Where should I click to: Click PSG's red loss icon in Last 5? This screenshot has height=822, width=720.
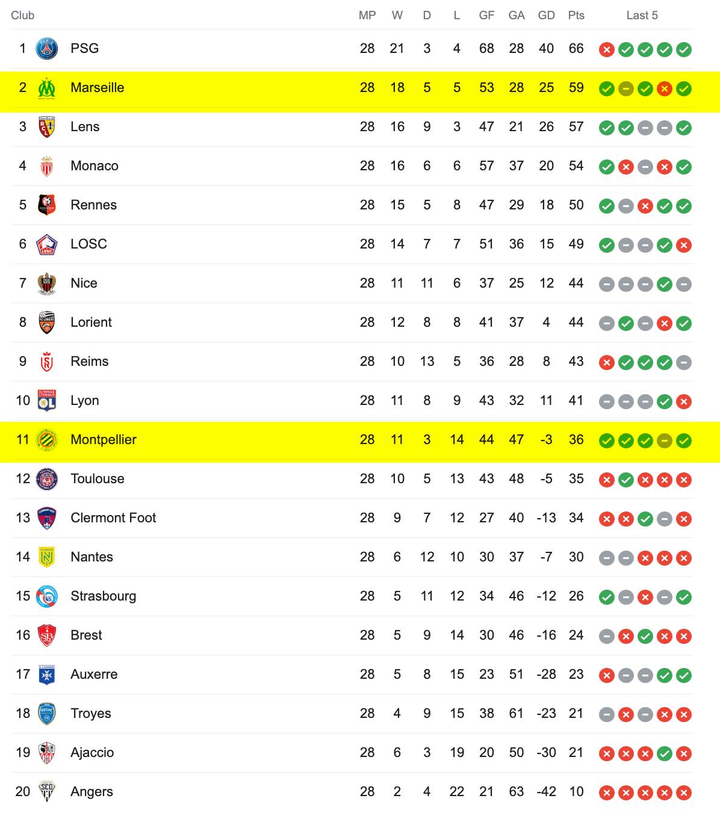pyautogui.click(x=607, y=49)
